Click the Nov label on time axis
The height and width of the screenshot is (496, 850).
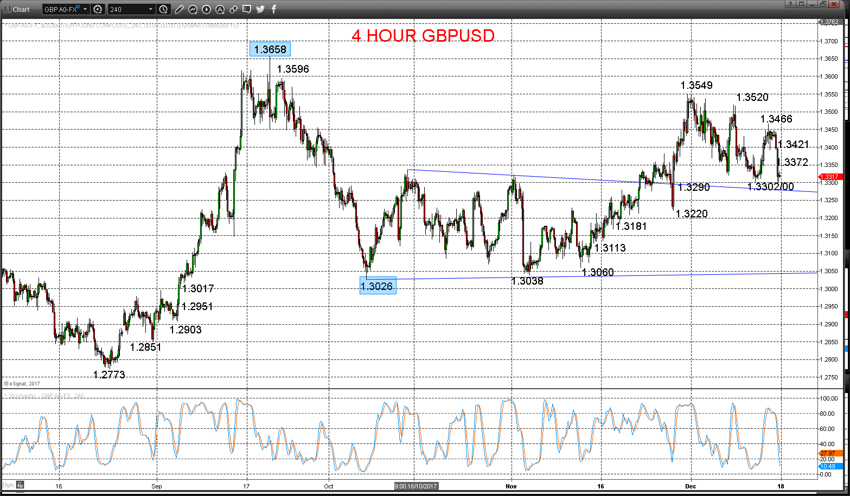[x=512, y=486]
